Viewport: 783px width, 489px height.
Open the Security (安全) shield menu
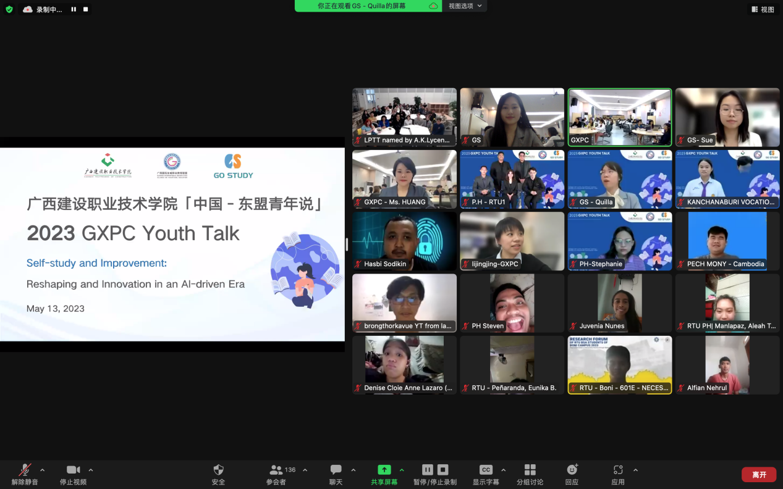coord(218,470)
